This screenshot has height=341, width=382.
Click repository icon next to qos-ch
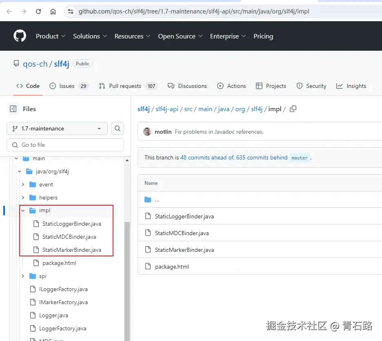coord(16,64)
